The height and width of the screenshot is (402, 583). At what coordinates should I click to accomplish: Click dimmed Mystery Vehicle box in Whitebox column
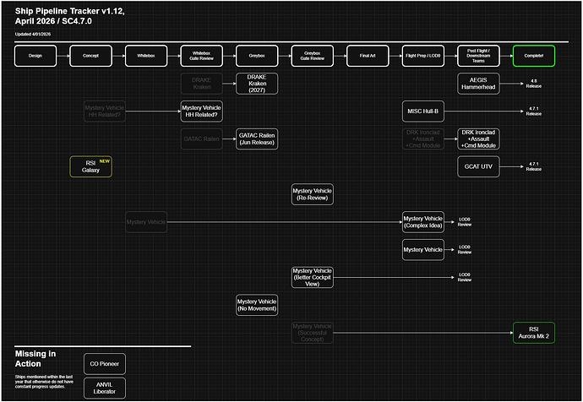pyautogui.click(x=146, y=222)
